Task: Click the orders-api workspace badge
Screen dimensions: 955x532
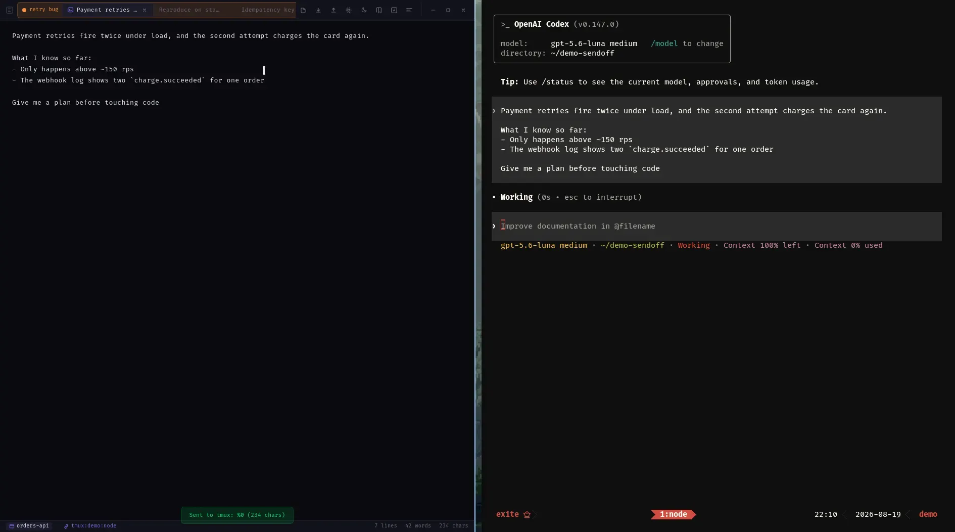Action: pos(29,526)
